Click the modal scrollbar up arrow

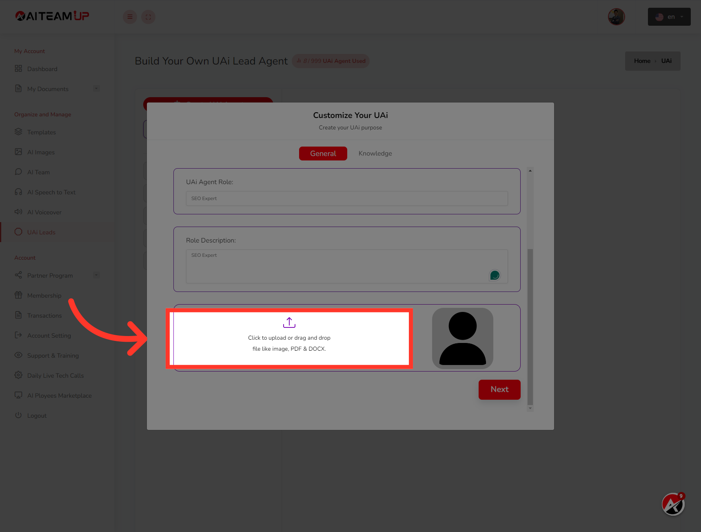(x=530, y=171)
